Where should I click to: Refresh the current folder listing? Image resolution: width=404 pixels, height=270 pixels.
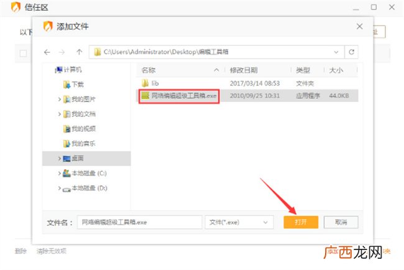(351, 52)
